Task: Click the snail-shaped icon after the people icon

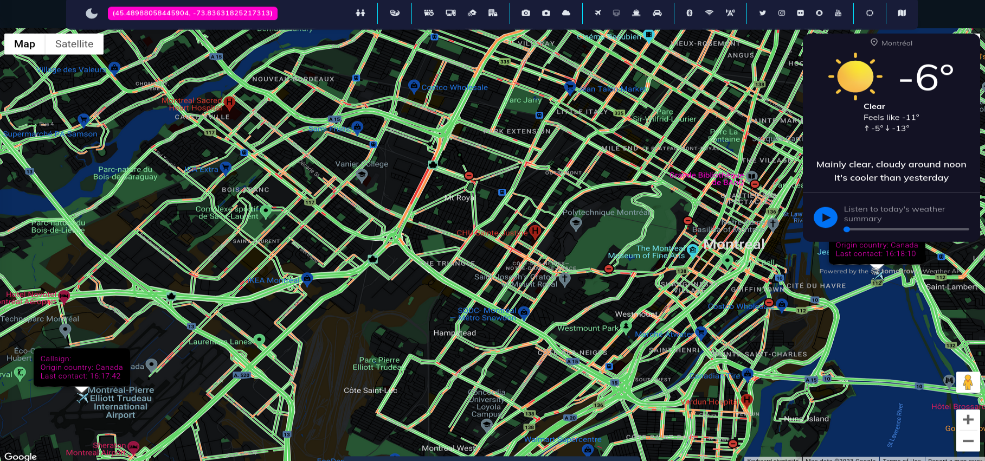Action: [x=395, y=13]
